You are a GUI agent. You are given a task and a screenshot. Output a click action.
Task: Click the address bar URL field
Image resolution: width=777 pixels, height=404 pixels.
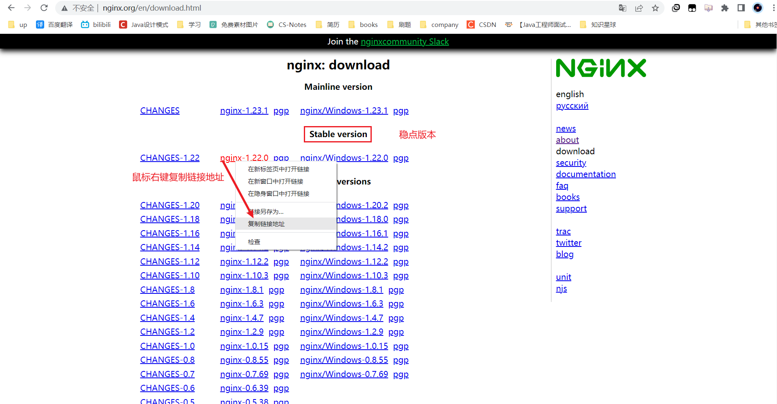click(152, 8)
